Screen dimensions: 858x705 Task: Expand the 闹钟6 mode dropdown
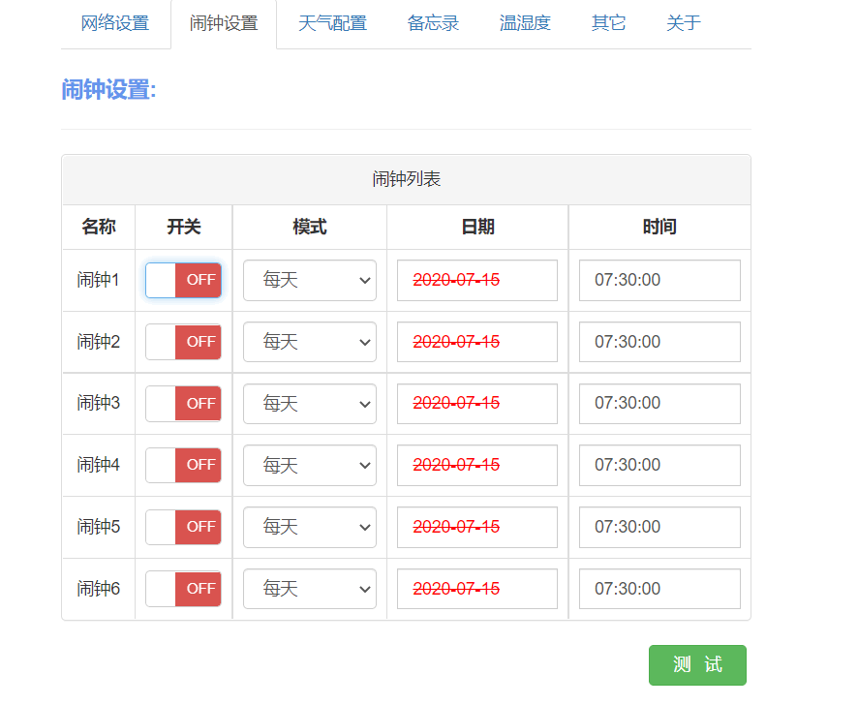point(310,589)
